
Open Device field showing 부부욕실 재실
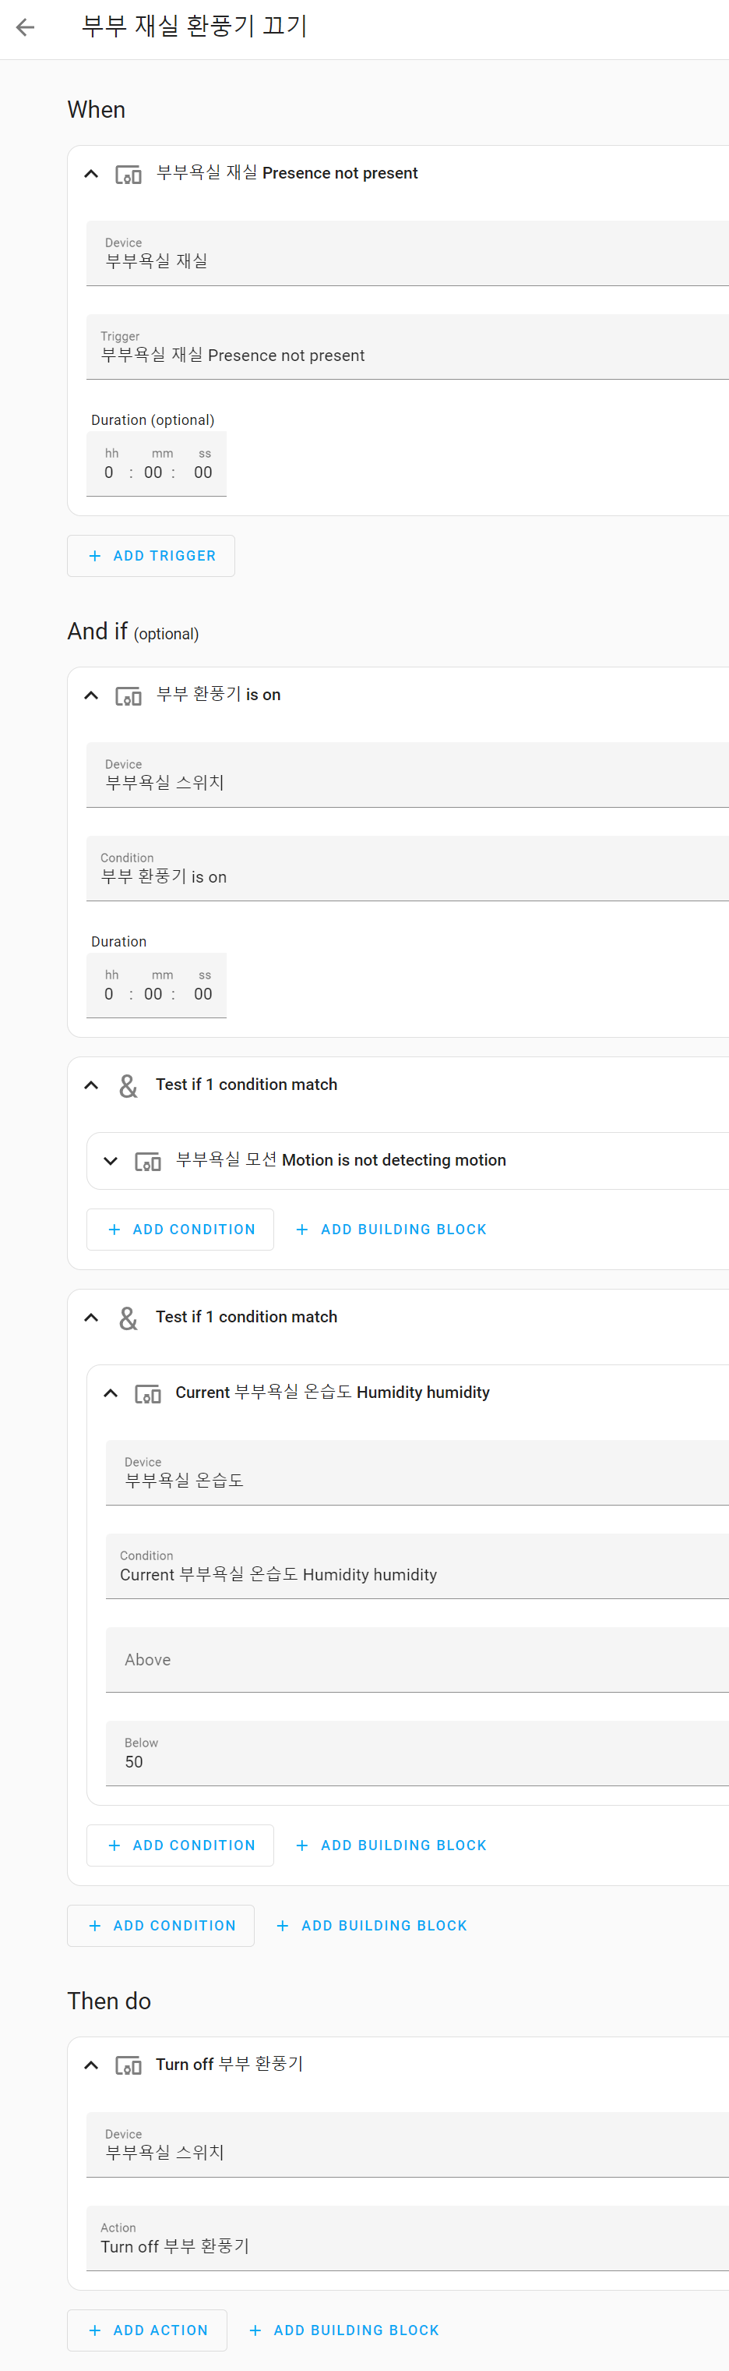point(407,253)
